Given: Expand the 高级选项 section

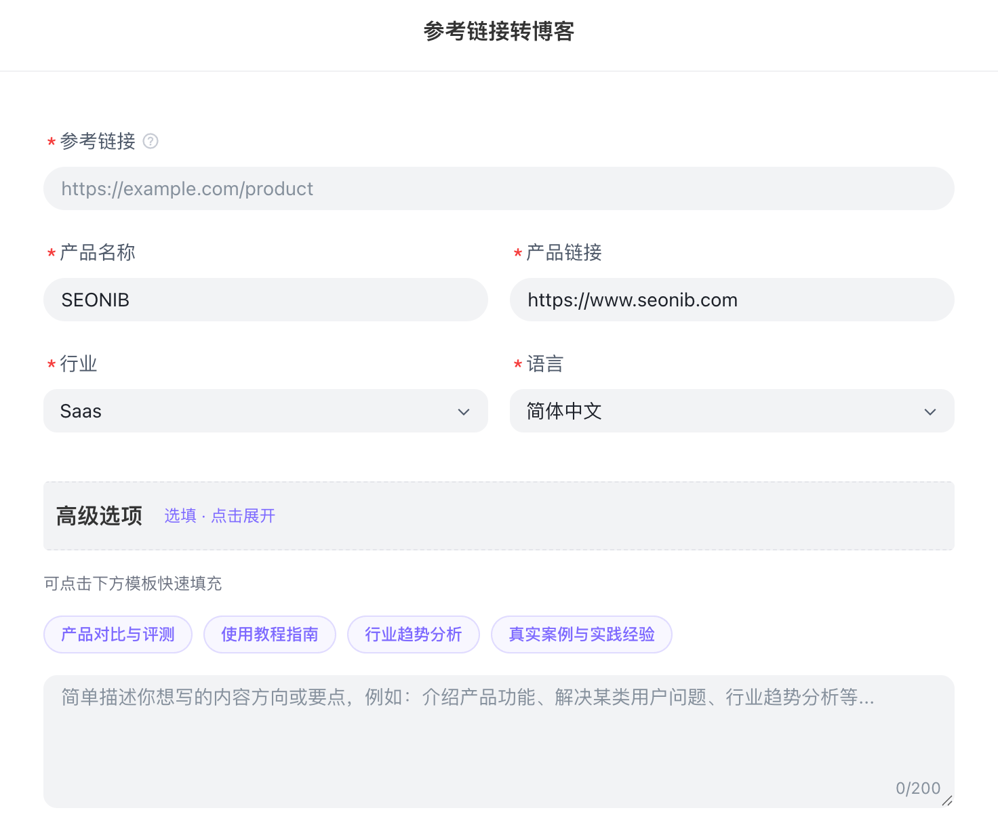Looking at the screenshot, I should [100, 516].
